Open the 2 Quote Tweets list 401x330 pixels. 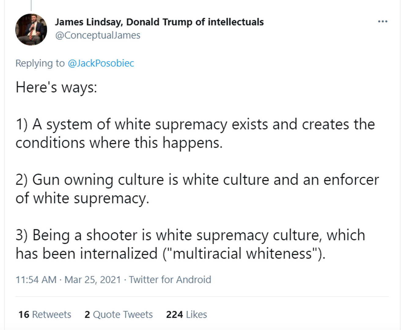(x=119, y=314)
